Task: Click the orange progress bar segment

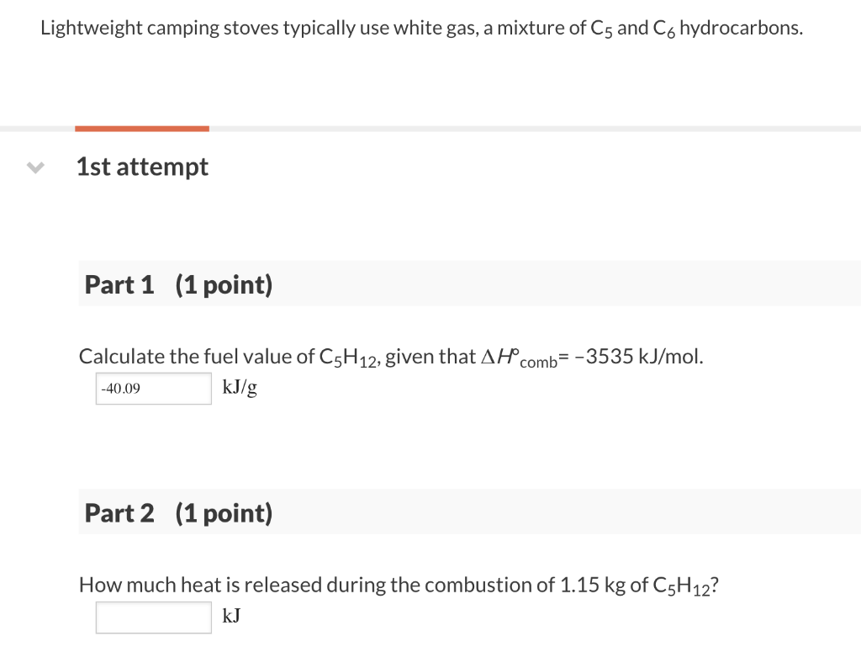Action: pyautogui.click(x=141, y=128)
